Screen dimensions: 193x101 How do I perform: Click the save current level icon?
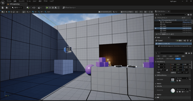click(x=2, y=8)
